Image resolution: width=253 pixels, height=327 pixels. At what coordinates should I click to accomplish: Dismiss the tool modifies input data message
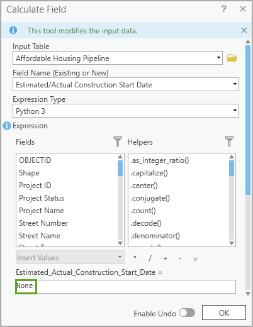[x=244, y=30]
